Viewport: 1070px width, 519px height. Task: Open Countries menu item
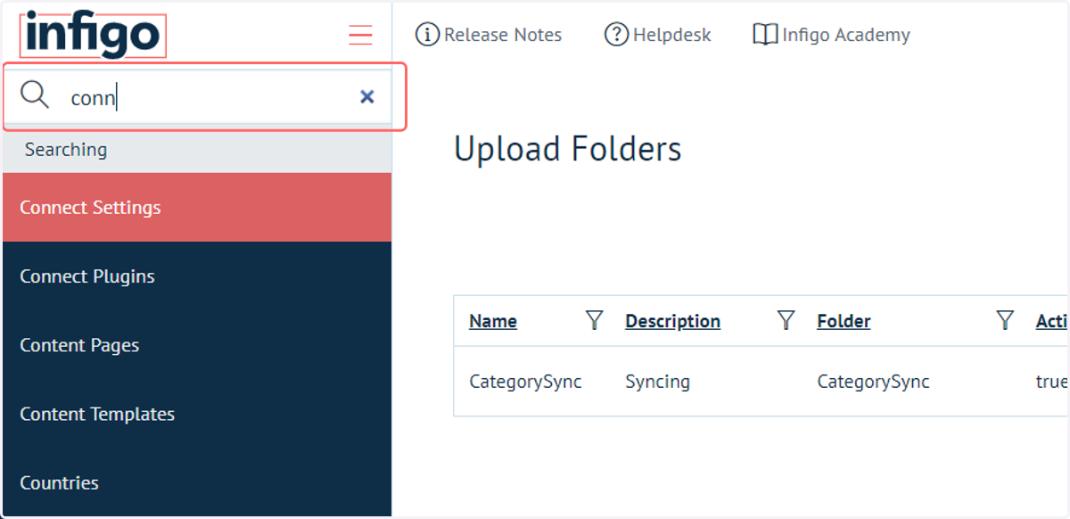(x=197, y=482)
